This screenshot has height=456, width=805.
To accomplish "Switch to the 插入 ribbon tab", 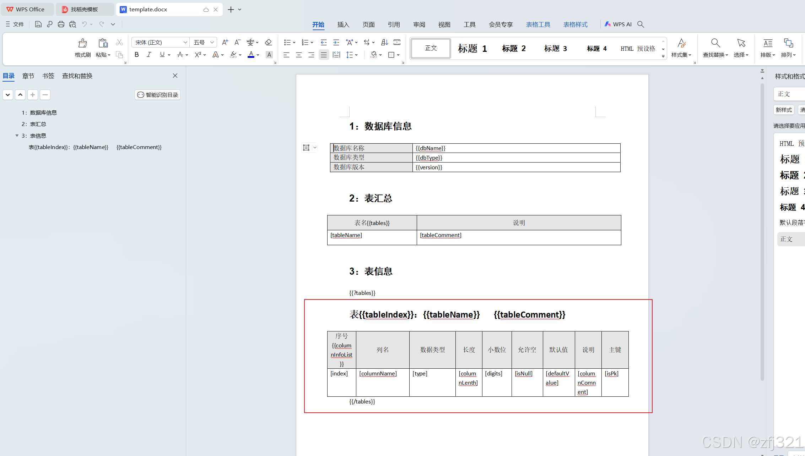I will click(x=343, y=24).
